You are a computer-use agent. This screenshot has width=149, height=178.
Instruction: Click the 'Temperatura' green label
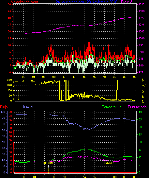click(x=112, y=107)
